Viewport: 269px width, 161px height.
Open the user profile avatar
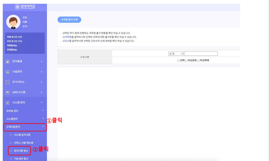tap(13, 22)
